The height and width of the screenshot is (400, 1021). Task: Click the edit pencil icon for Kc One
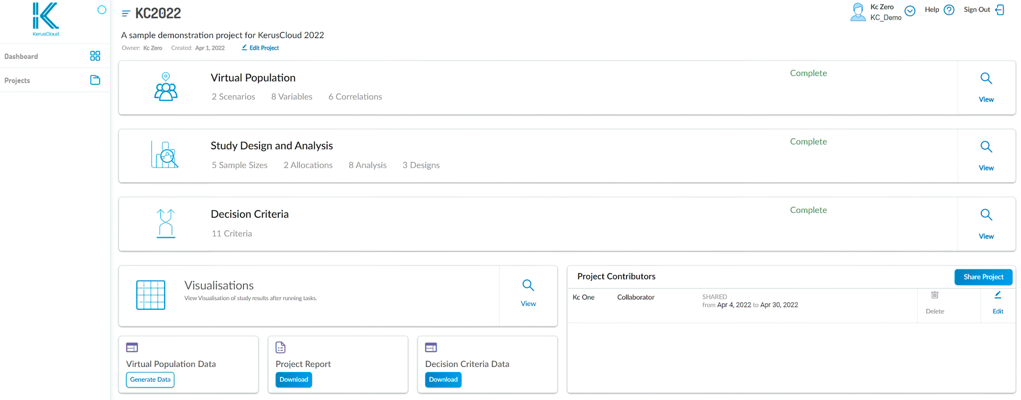[x=998, y=295]
